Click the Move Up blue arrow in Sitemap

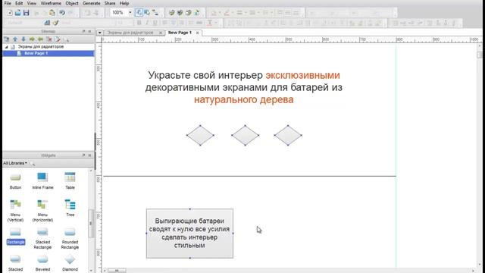coord(15,39)
